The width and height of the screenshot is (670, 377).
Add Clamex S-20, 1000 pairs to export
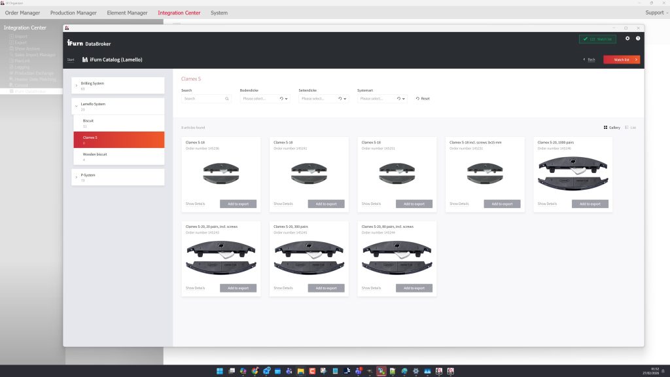pyautogui.click(x=590, y=204)
